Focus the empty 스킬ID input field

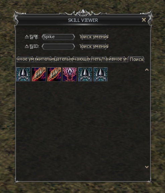[58, 47]
